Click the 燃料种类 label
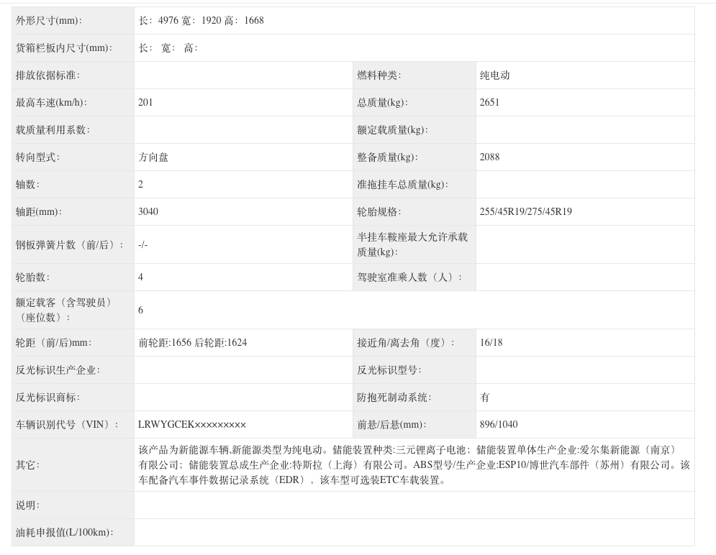The image size is (716, 555). 379,75
